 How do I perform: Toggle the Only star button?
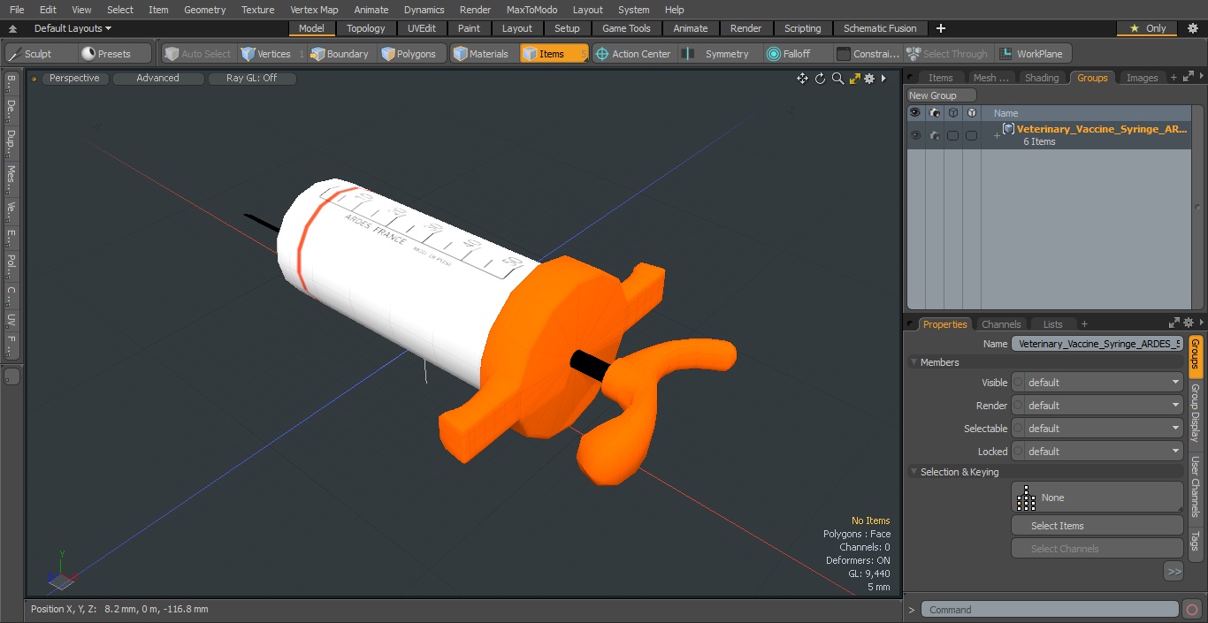click(x=1147, y=28)
